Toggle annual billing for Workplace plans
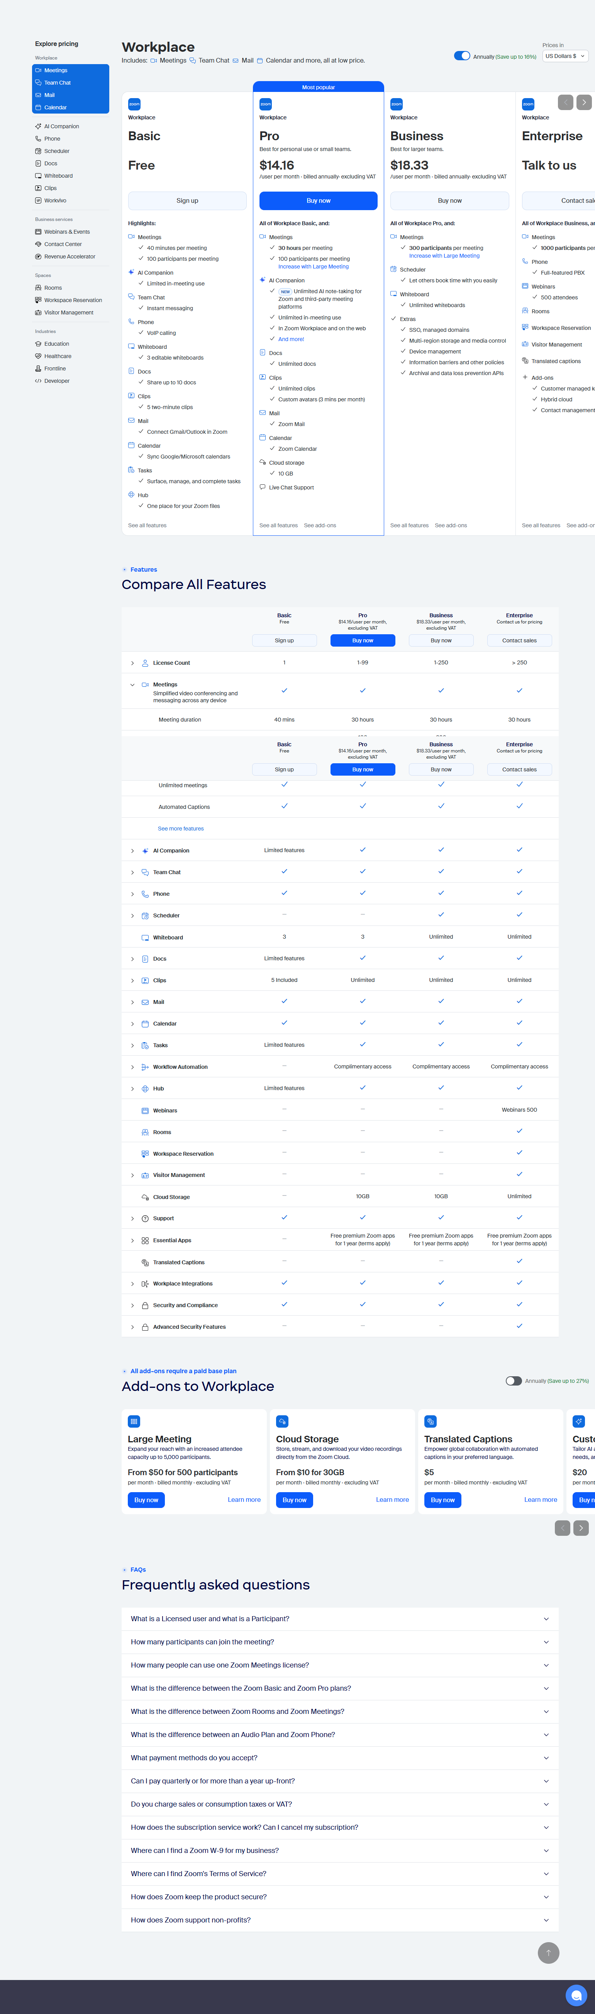Viewport: 595px width, 2014px height. click(462, 56)
